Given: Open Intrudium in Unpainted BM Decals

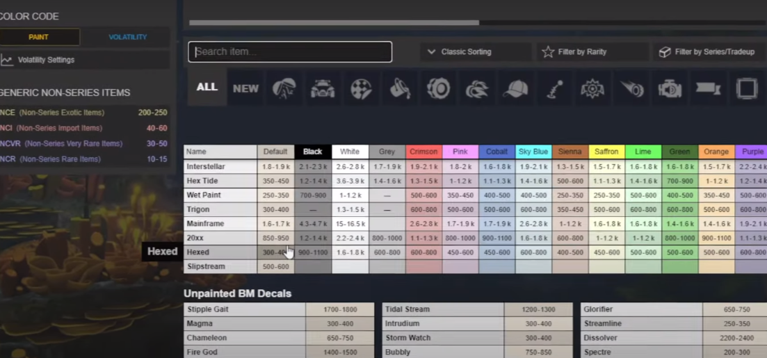Looking at the screenshot, I should pos(443,324).
